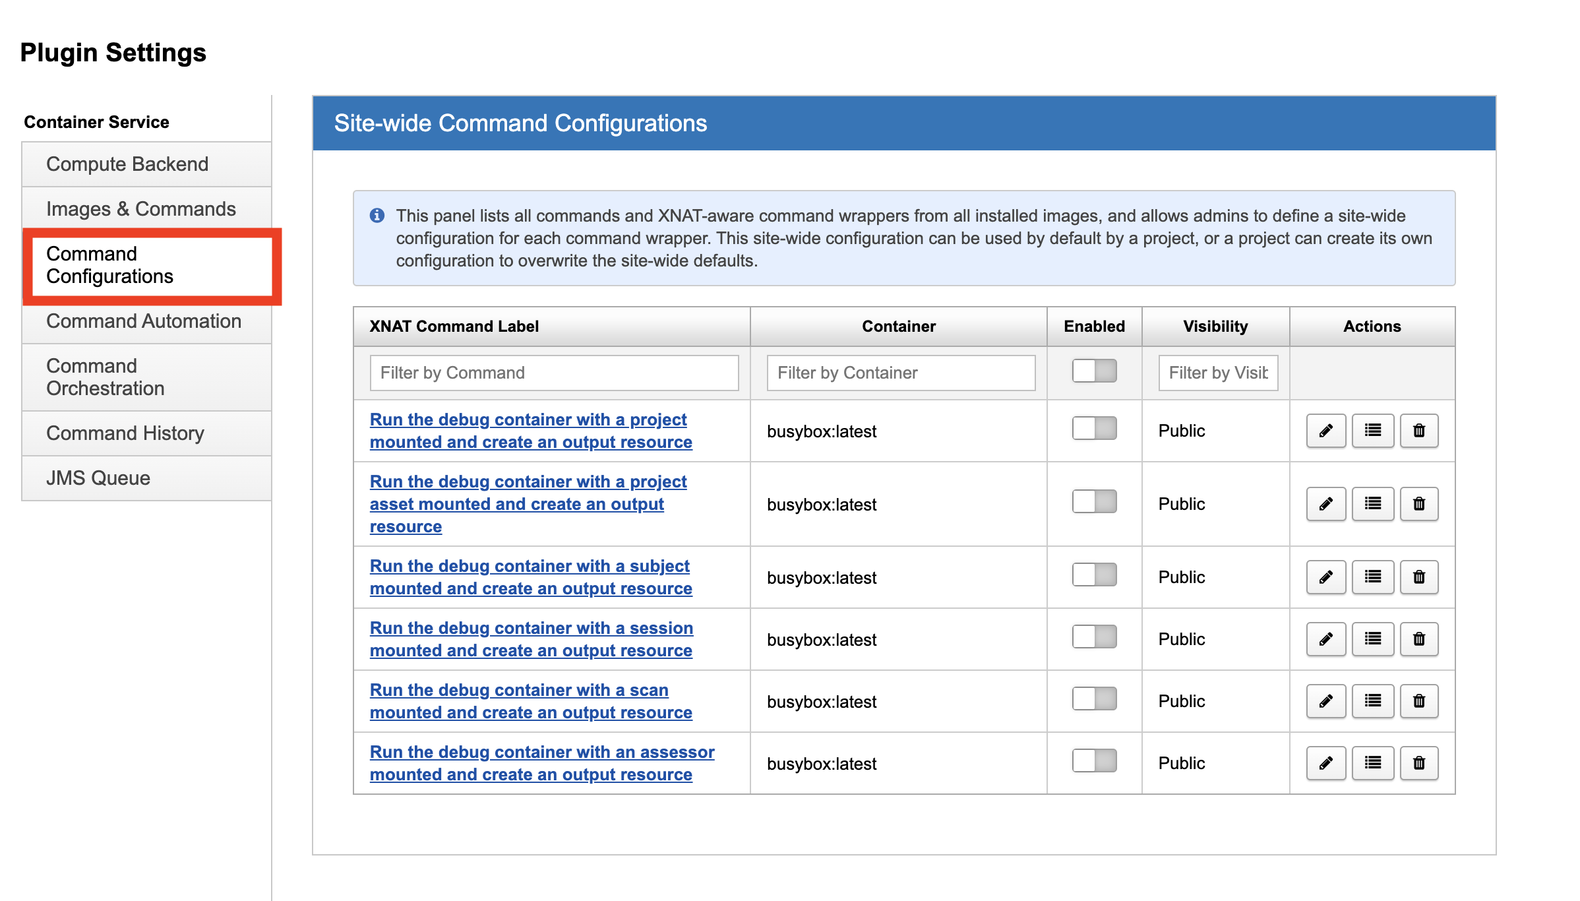Click trash icon for project mounted command row
The width and height of the screenshot is (1580, 901).
[1418, 431]
